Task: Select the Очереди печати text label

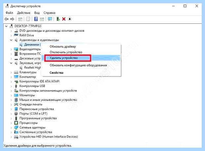Action: (31, 104)
